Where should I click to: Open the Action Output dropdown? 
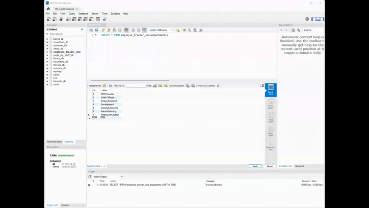108,177
